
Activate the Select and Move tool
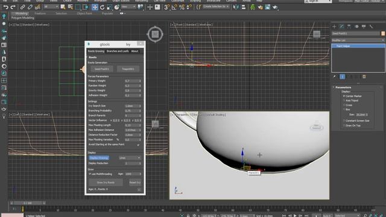(95, 7)
